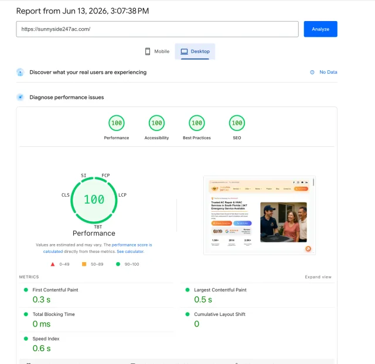Open the No Data link
This screenshot has width=375, height=364.
click(x=328, y=72)
